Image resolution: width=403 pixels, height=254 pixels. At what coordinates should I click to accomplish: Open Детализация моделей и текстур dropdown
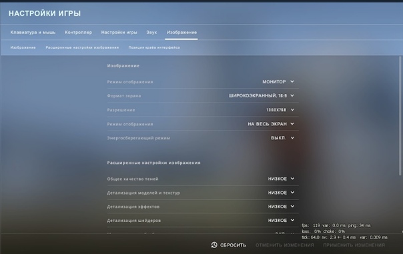coord(281,193)
